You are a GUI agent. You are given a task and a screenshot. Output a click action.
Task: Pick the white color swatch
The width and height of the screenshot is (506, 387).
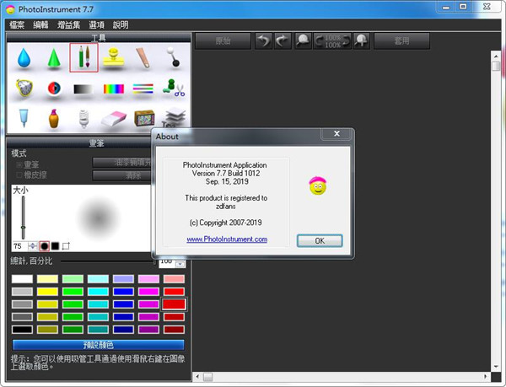(22, 279)
